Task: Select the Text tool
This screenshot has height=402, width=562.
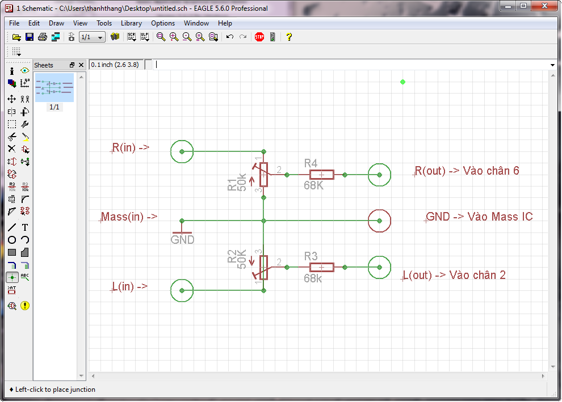Action: [x=25, y=227]
